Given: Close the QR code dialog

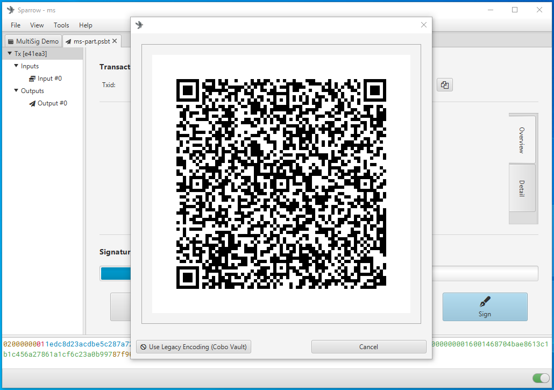Looking at the screenshot, I should (x=424, y=25).
